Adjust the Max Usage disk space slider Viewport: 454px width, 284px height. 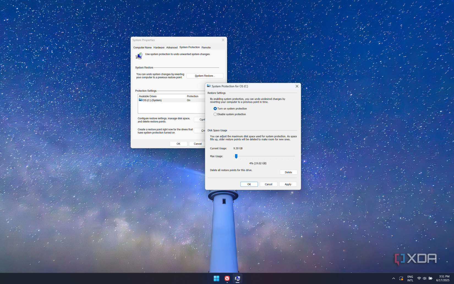(236, 156)
